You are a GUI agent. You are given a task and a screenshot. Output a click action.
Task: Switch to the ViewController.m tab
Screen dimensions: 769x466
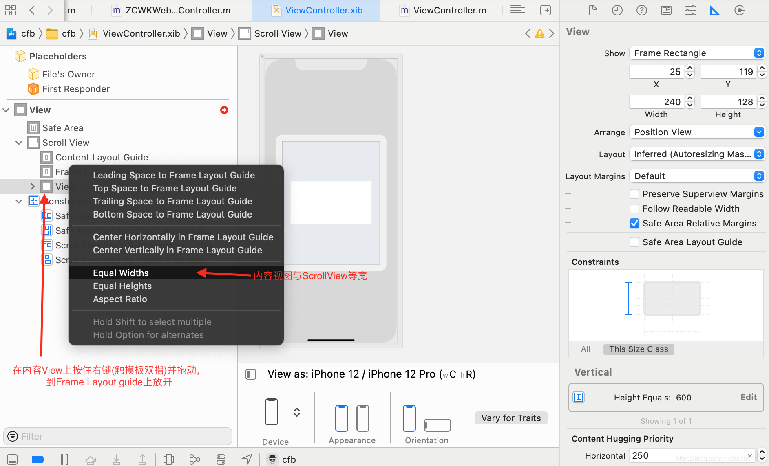[x=444, y=10]
